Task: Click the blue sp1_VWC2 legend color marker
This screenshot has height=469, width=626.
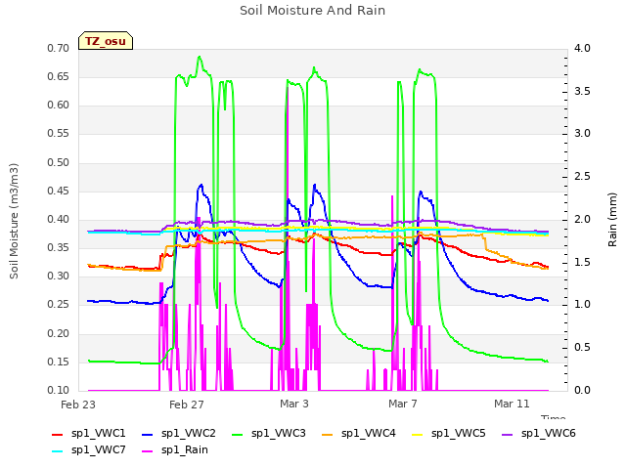Action: 148,434
